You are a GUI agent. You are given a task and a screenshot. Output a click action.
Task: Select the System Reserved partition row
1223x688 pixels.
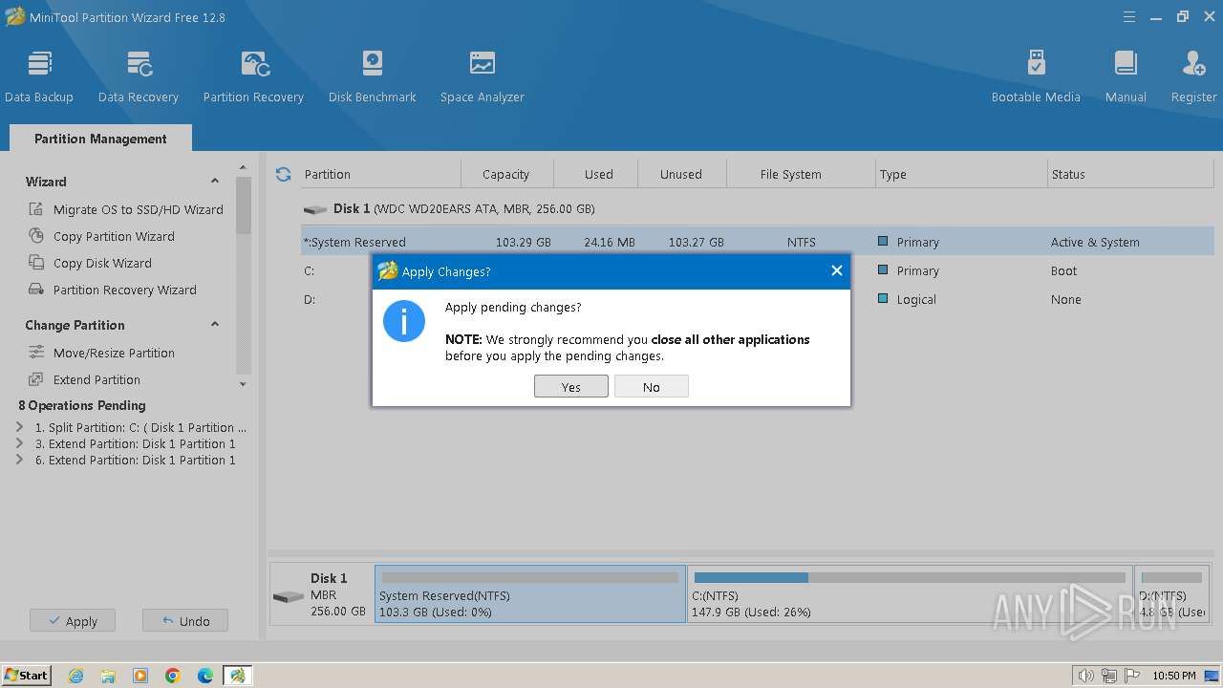758,242
